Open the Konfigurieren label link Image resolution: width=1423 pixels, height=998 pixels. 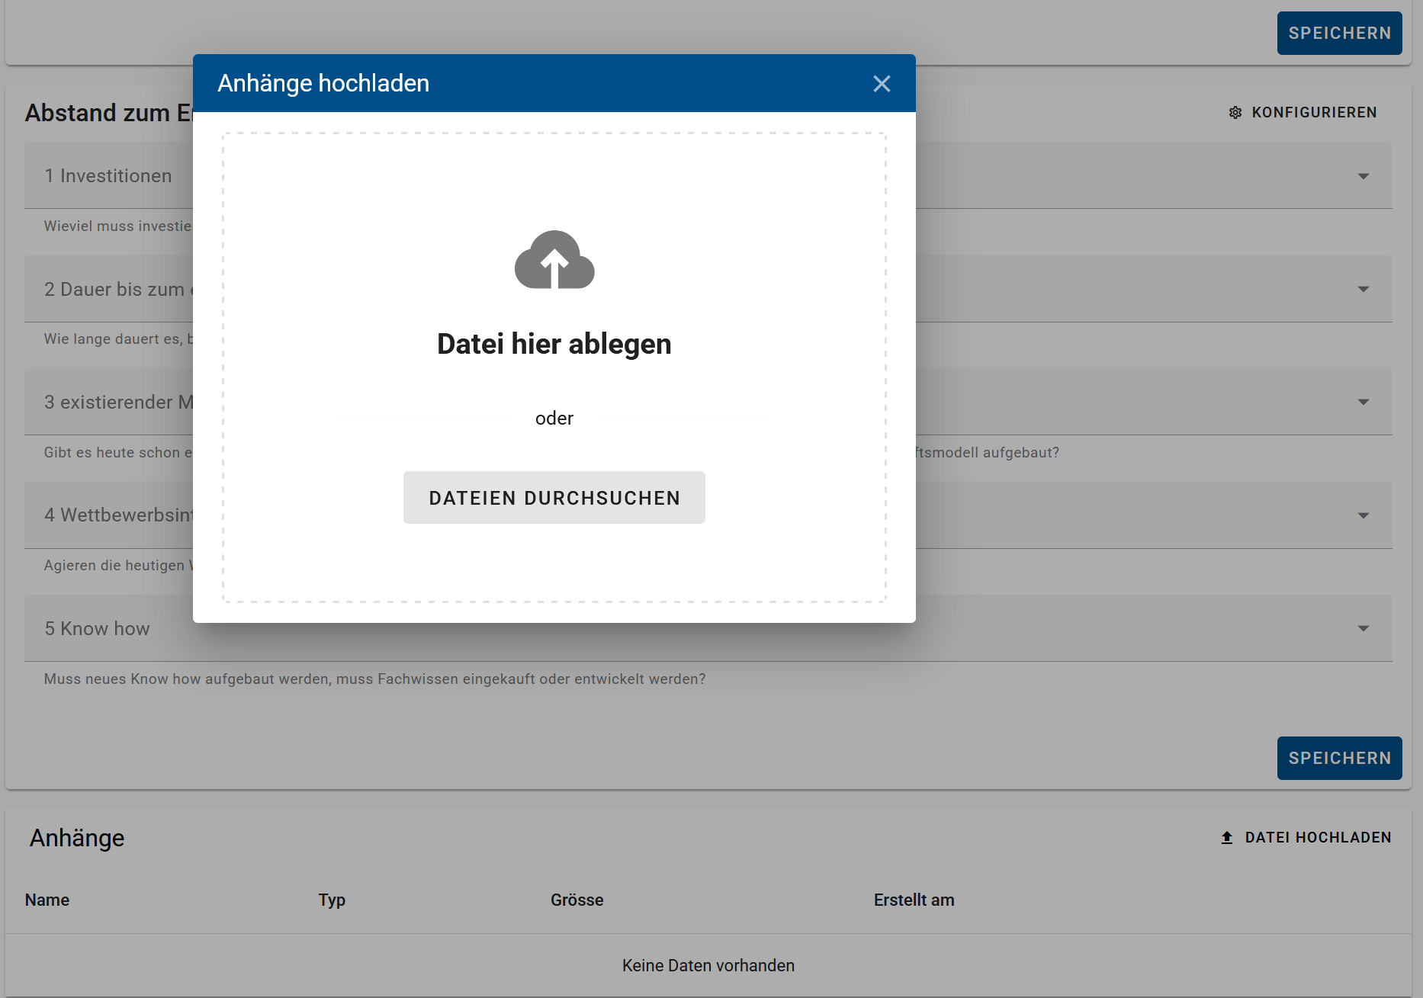click(x=1314, y=113)
